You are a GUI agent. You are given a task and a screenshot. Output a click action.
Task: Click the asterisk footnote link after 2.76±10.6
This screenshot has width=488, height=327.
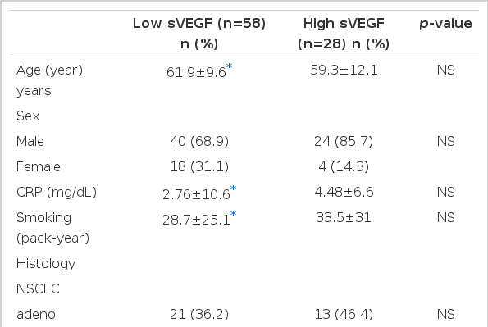[x=234, y=188]
